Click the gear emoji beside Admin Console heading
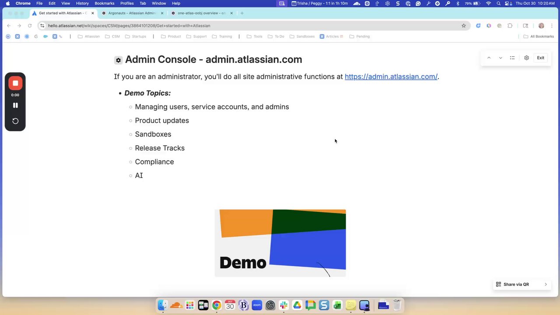Image resolution: width=560 pixels, height=315 pixels. [x=118, y=60]
